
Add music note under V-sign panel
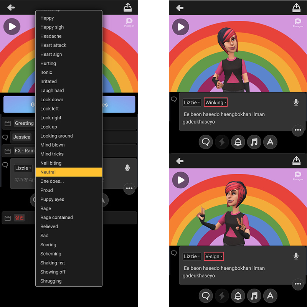tap(254, 296)
